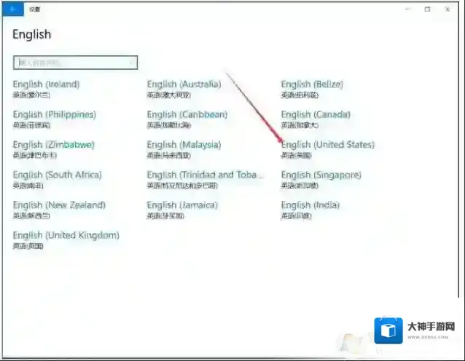465x361 pixels.
Task: Choose English (South Africa)
Action: tap(57, 175)
